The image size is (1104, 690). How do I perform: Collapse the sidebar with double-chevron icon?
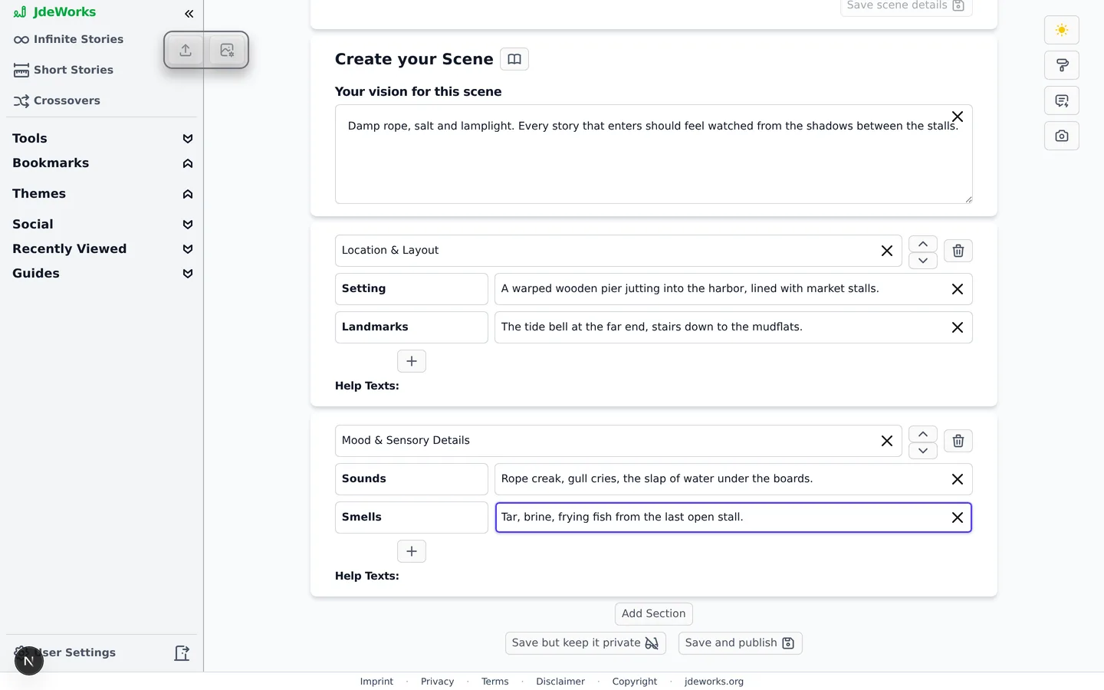point(189,14)
